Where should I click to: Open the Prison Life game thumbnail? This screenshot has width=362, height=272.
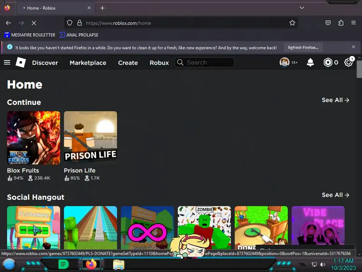coord(90,138)
